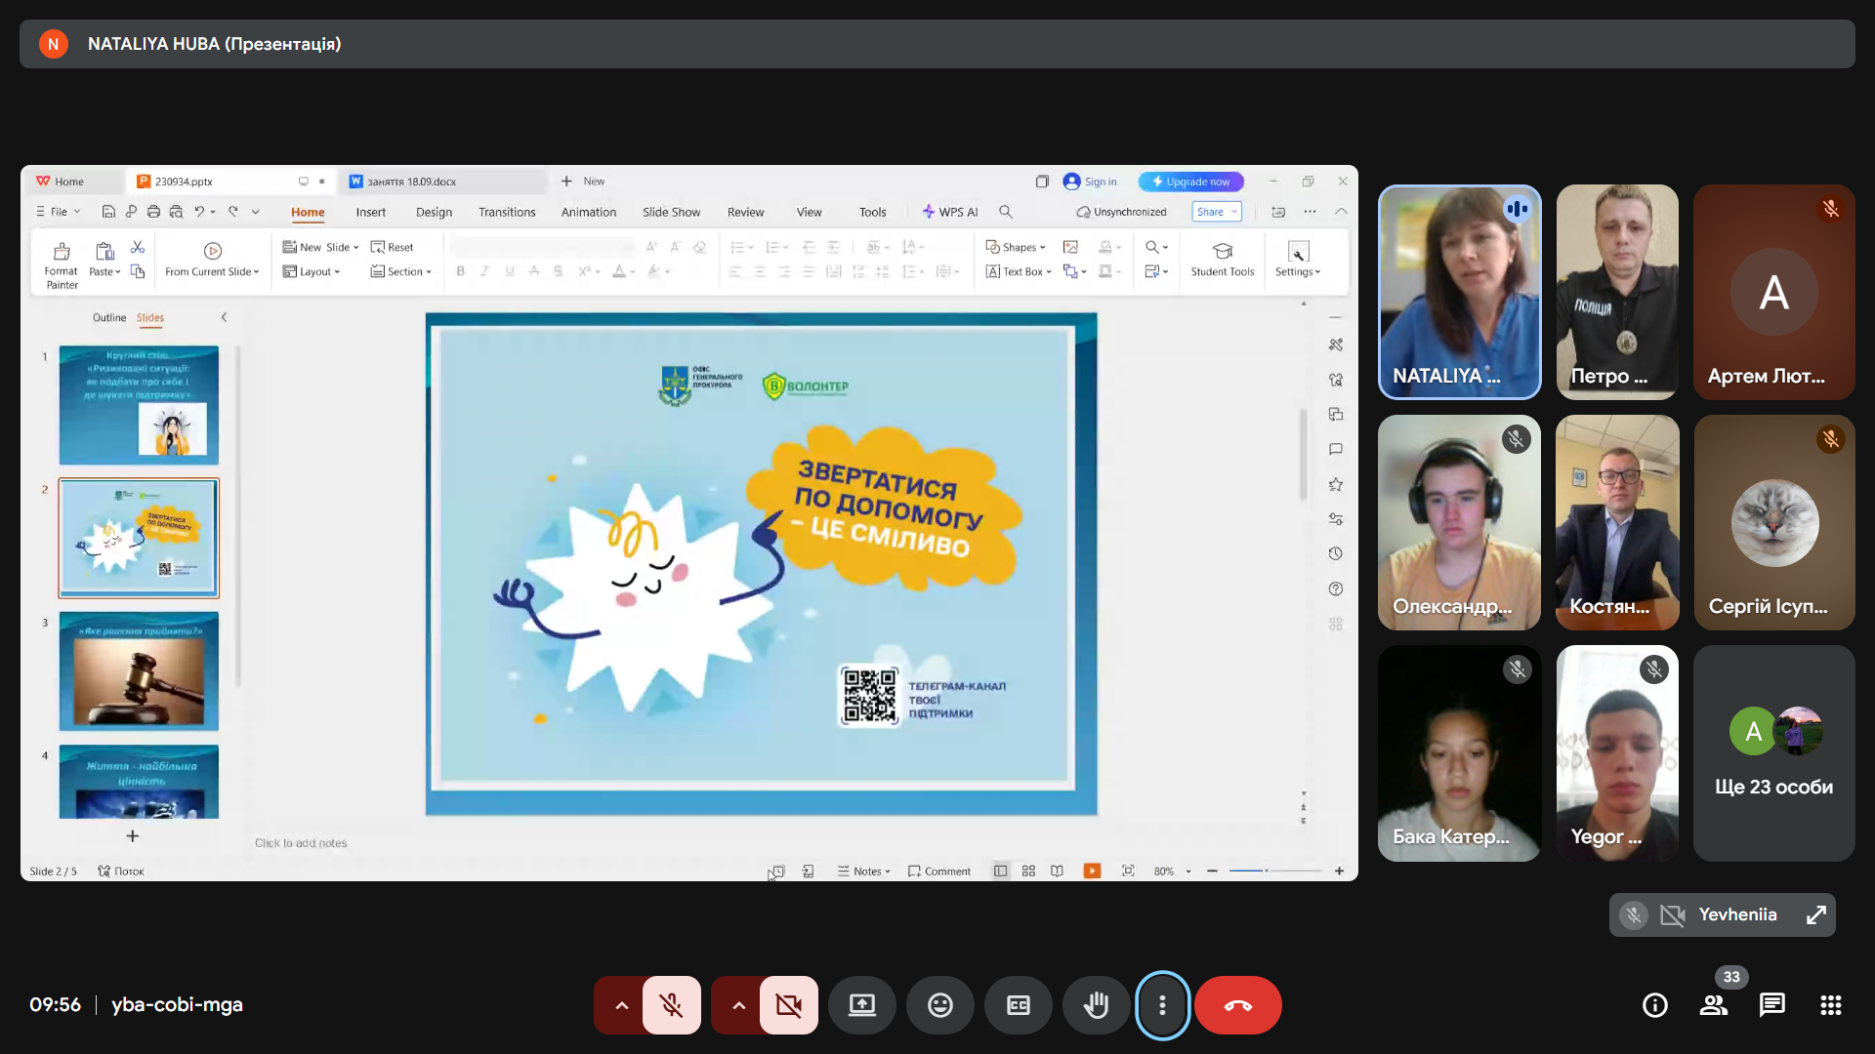This screenshot has height=1054, width=1875.
Task: Leave the call with the red button
Action: pos(1237,1005)
